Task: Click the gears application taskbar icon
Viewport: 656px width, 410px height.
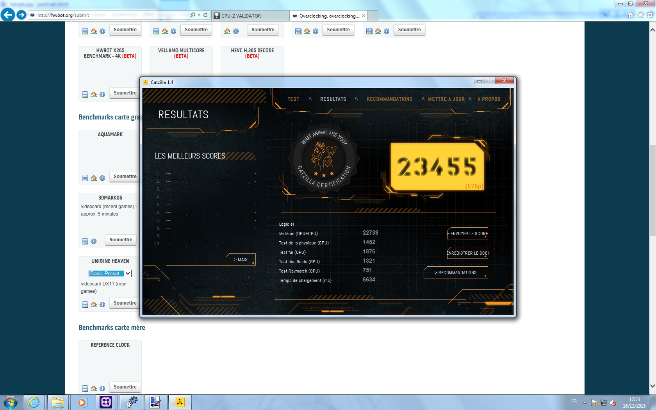Action: tap(131, 402)
